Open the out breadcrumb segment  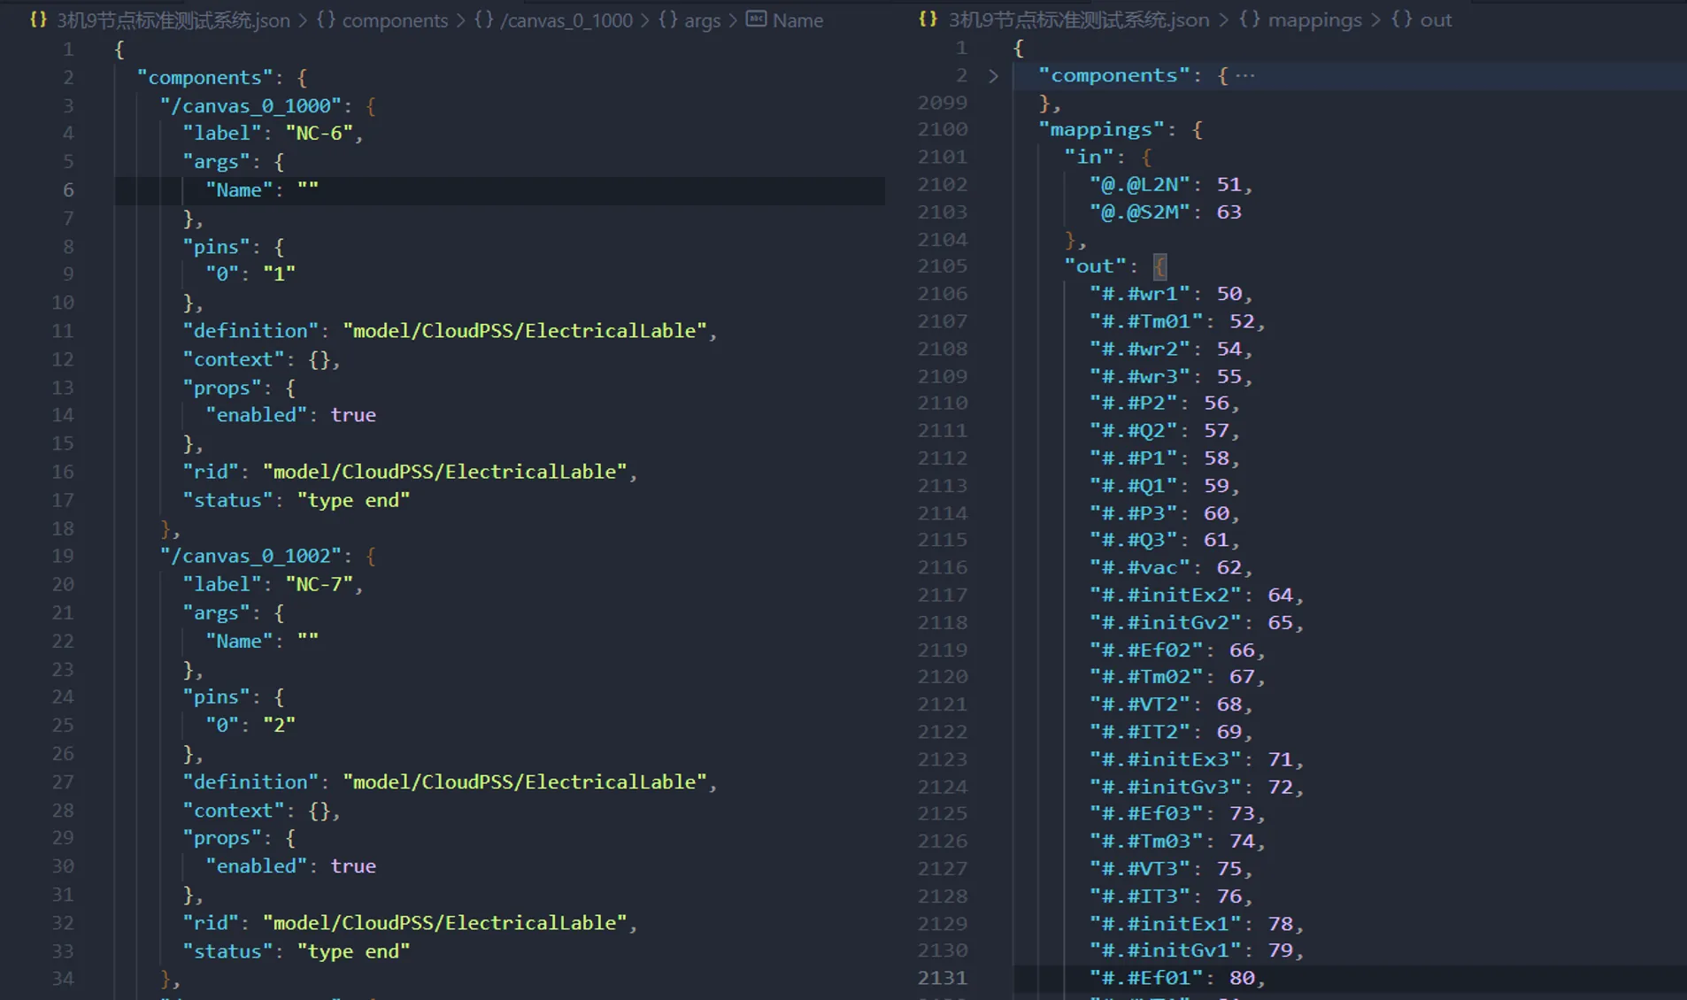click(1436, 19)
